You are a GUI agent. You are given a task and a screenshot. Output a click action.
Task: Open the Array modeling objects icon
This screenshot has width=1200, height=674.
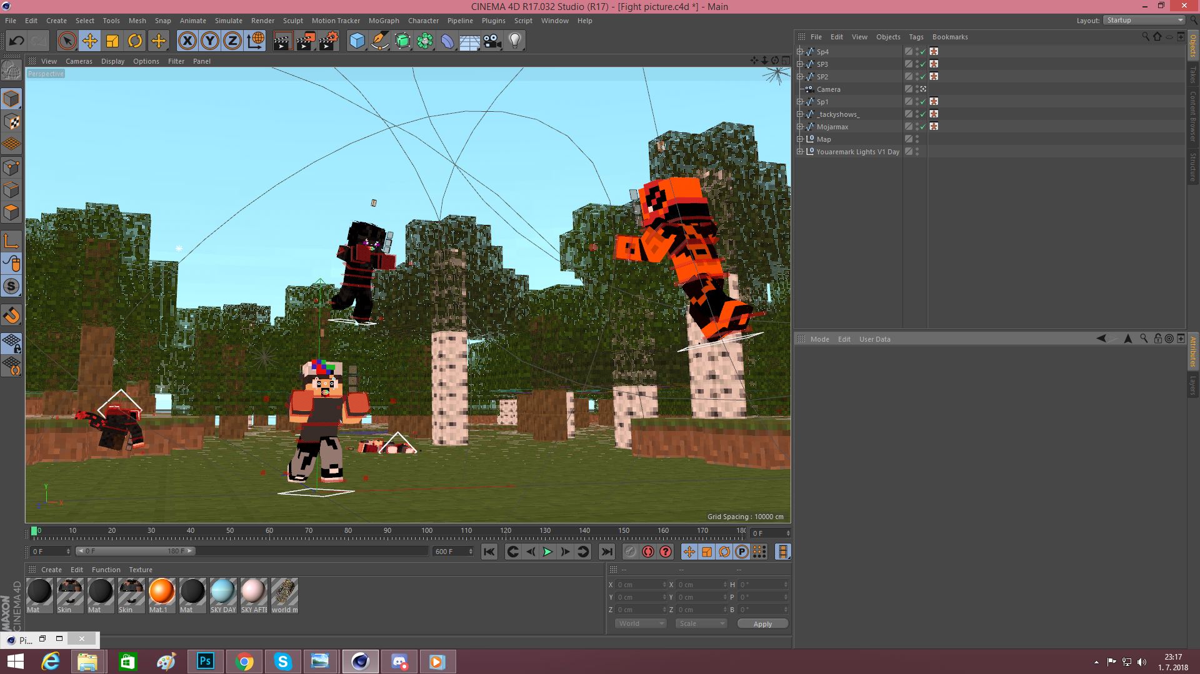[x=425, y=41]
